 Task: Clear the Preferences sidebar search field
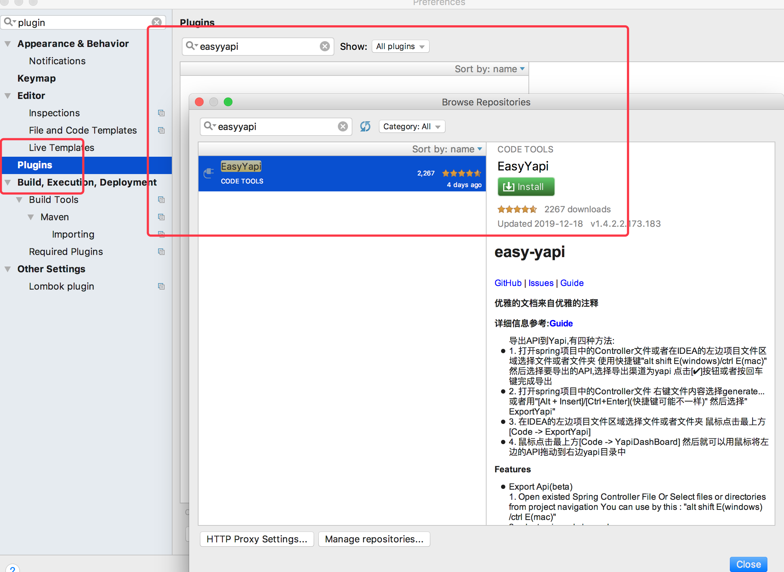[x=157, y=22]
